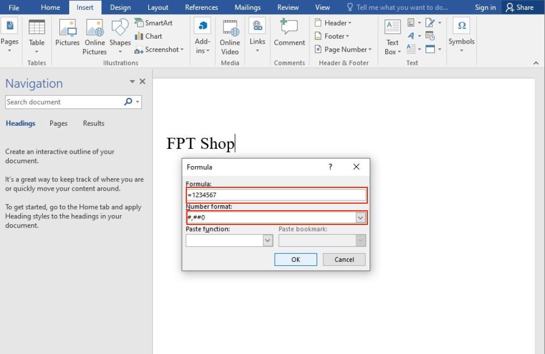Image resolution: width=545 pixels, height=354 pixels.
Task: Insert an Object icon
Action: 433,49
